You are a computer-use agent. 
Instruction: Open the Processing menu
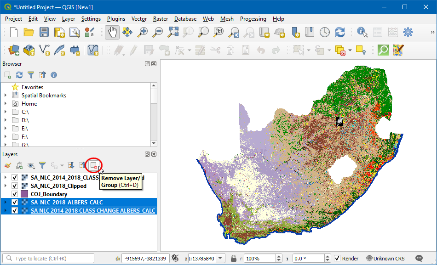253,19
